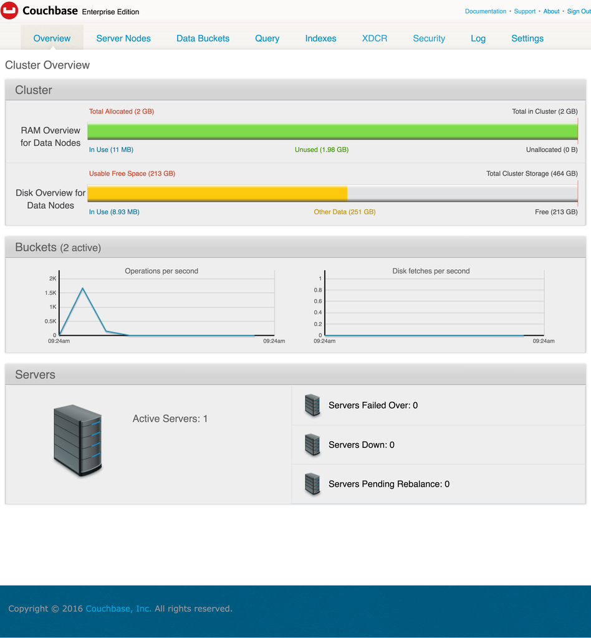The height and width of the screenshot is (638, 591).
Task: Open the Query tab
Action: click(x=267, y=38)
